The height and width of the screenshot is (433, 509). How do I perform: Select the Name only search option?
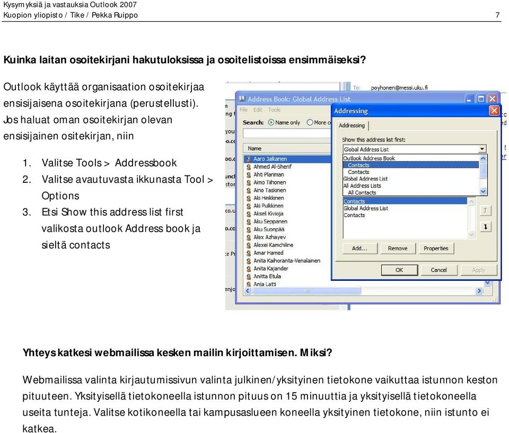(x=271, y=122)
